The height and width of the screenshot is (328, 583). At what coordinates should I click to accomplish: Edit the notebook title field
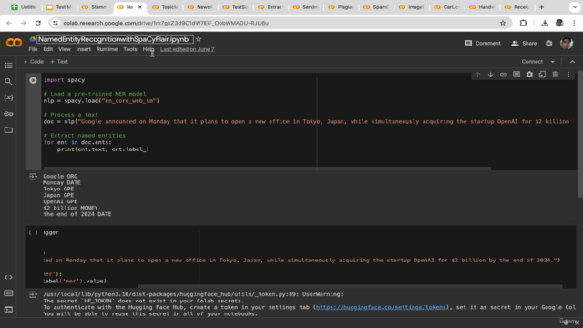click(x=116, y=39)
